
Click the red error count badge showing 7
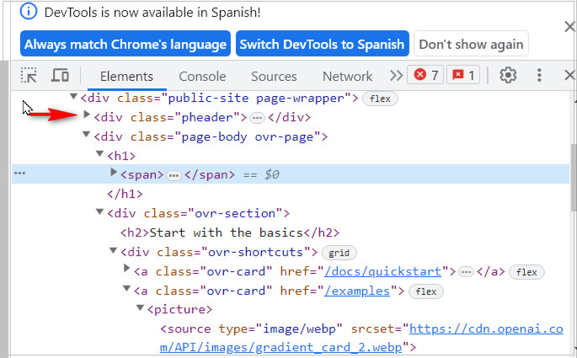coord(425,75)
